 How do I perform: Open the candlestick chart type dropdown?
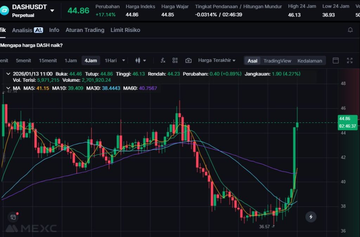pyautogui.click(x=141, y=60)
